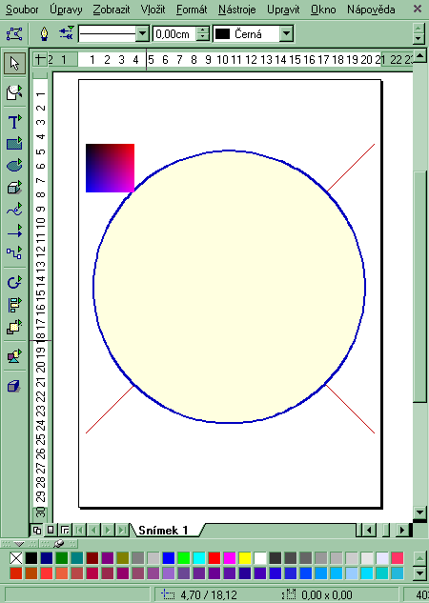Open the 3D objects tool
This screenshot has width=429, height=603.
(14, 188)
